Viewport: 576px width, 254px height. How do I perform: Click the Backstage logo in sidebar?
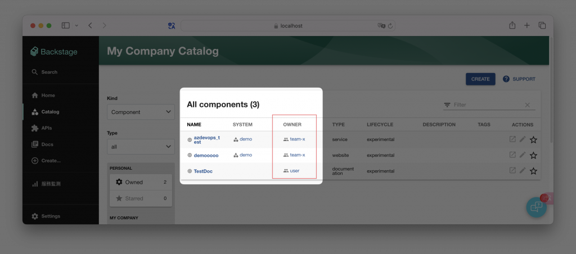pos(53,52)
